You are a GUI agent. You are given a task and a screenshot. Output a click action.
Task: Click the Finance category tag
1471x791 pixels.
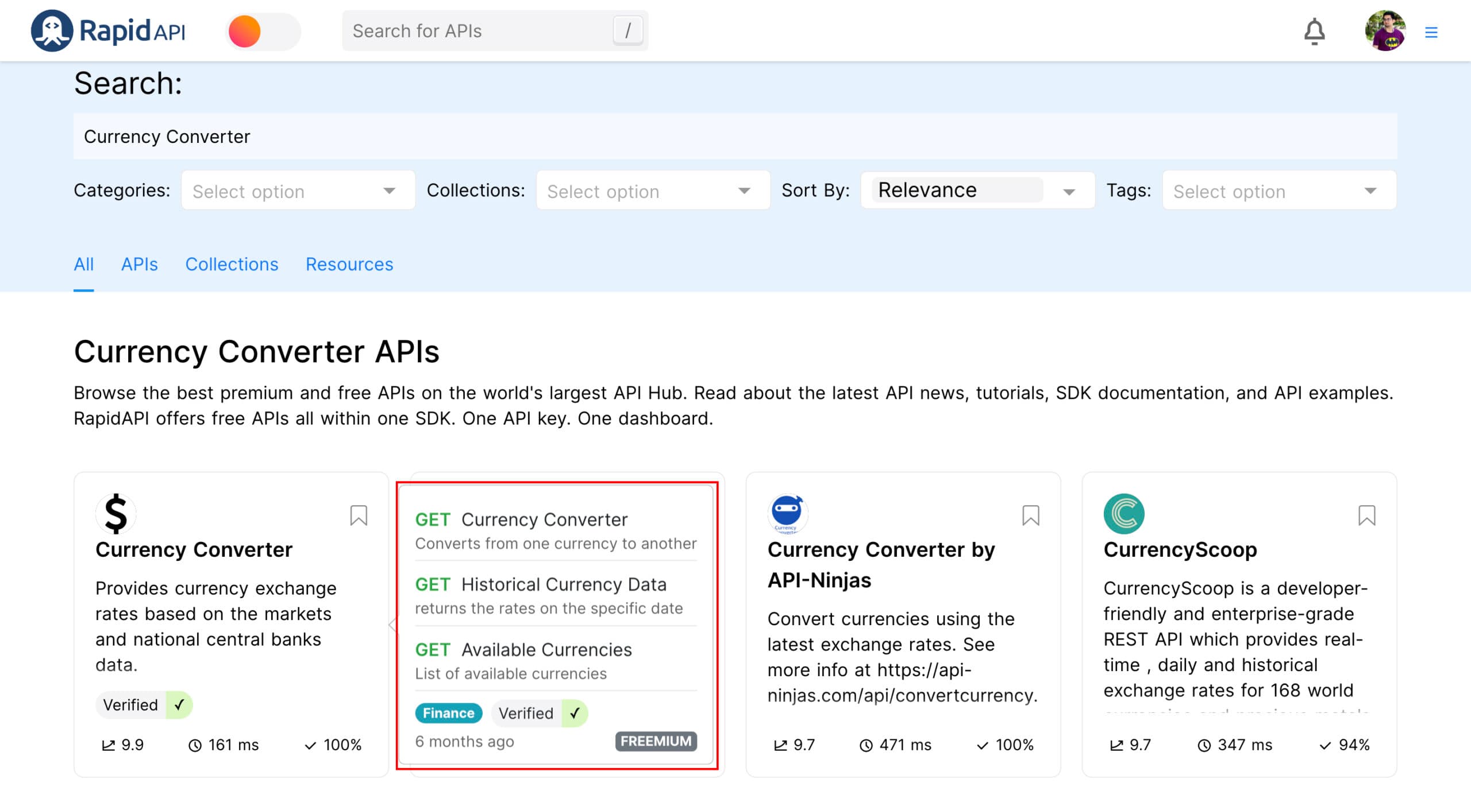pos(449,712)
